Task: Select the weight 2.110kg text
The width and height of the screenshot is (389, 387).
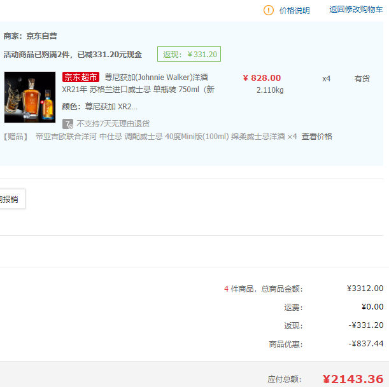Action: point(270,90)
